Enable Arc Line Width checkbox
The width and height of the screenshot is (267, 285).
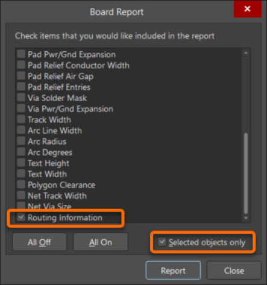[x=21, y=130]
